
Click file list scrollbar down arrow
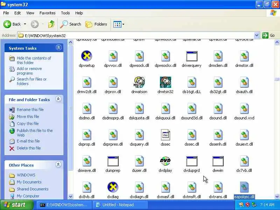tap(277, 197)
